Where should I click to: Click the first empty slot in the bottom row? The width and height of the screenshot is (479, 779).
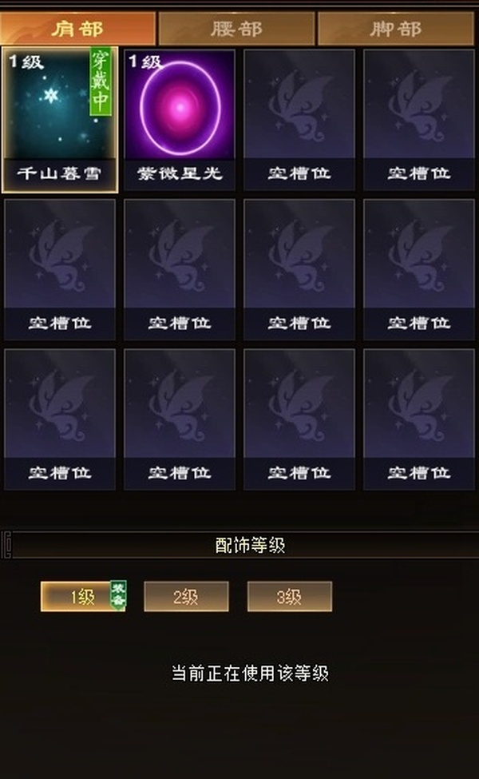pos(60,419)
